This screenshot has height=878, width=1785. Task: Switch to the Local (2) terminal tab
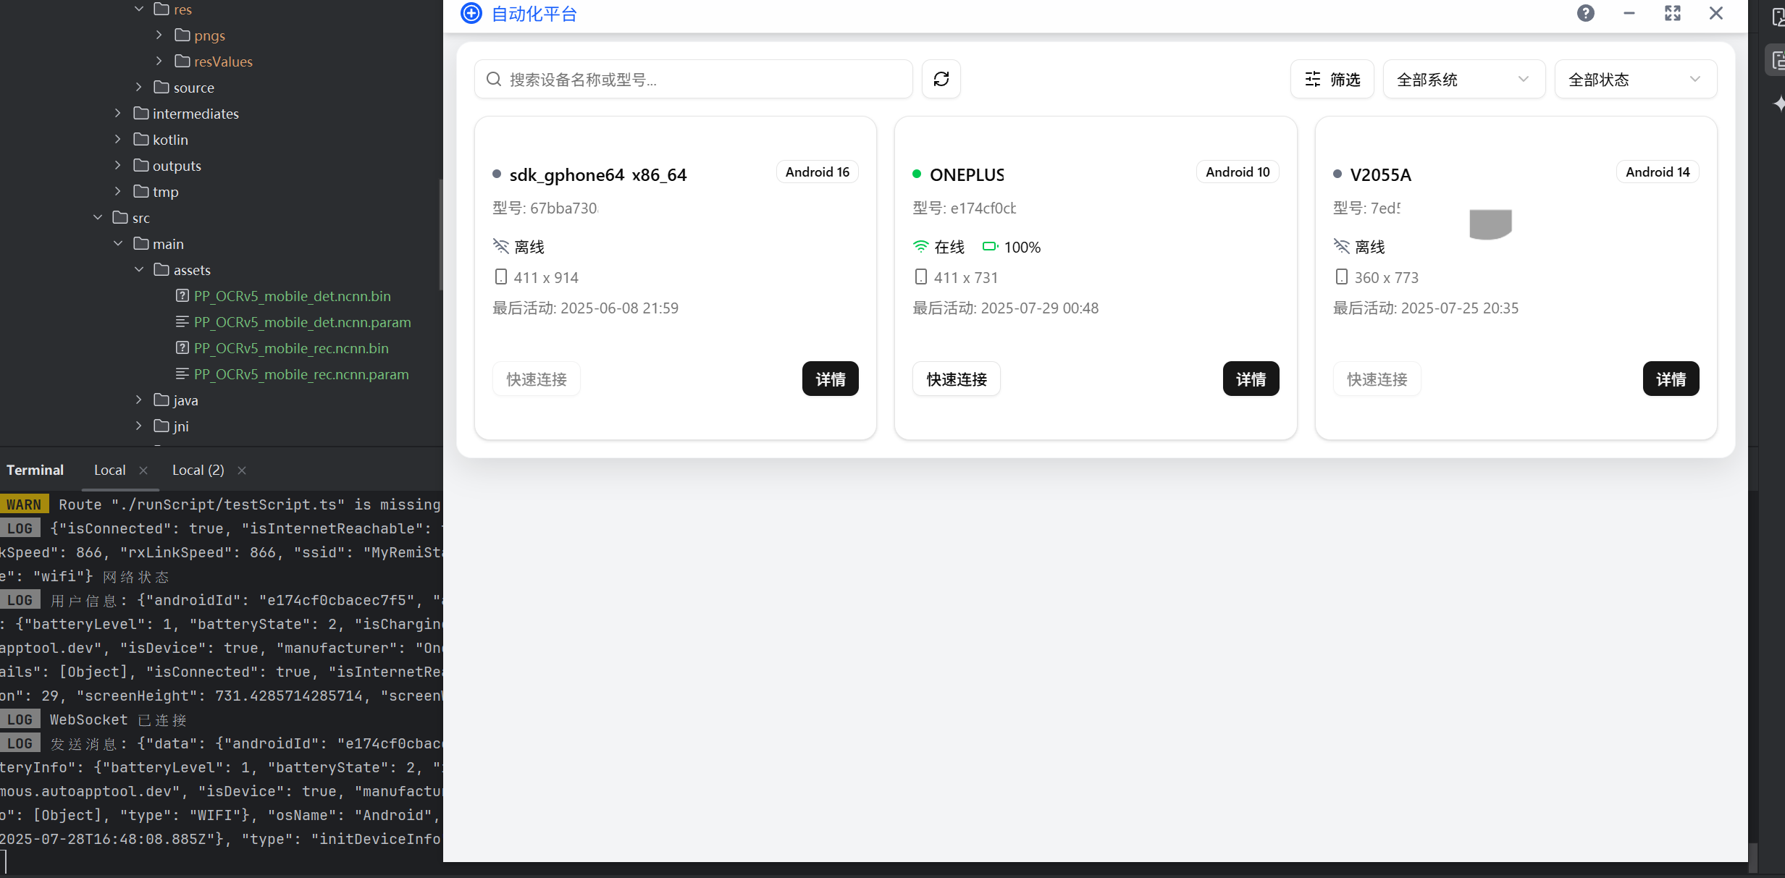[198, 470]
